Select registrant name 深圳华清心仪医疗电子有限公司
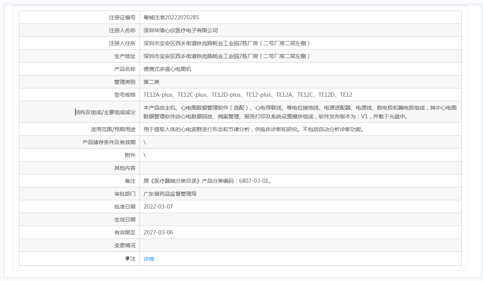The image size is (483, 281). coord(180,30)
